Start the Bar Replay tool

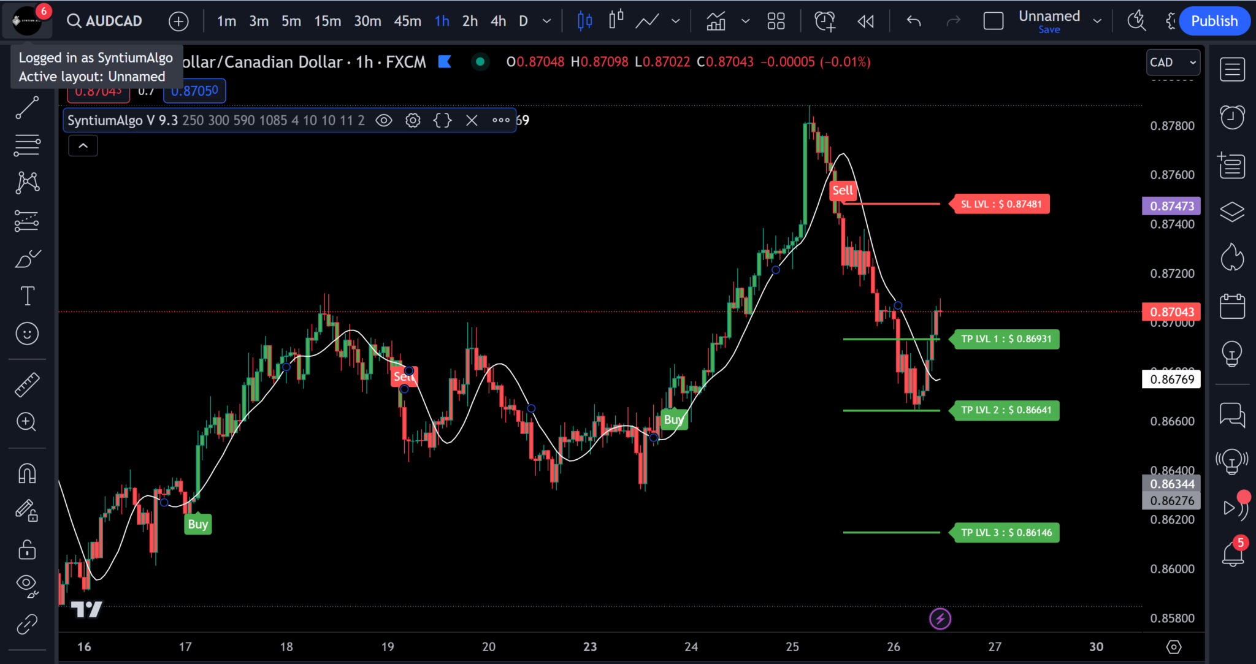click(865, 20)
